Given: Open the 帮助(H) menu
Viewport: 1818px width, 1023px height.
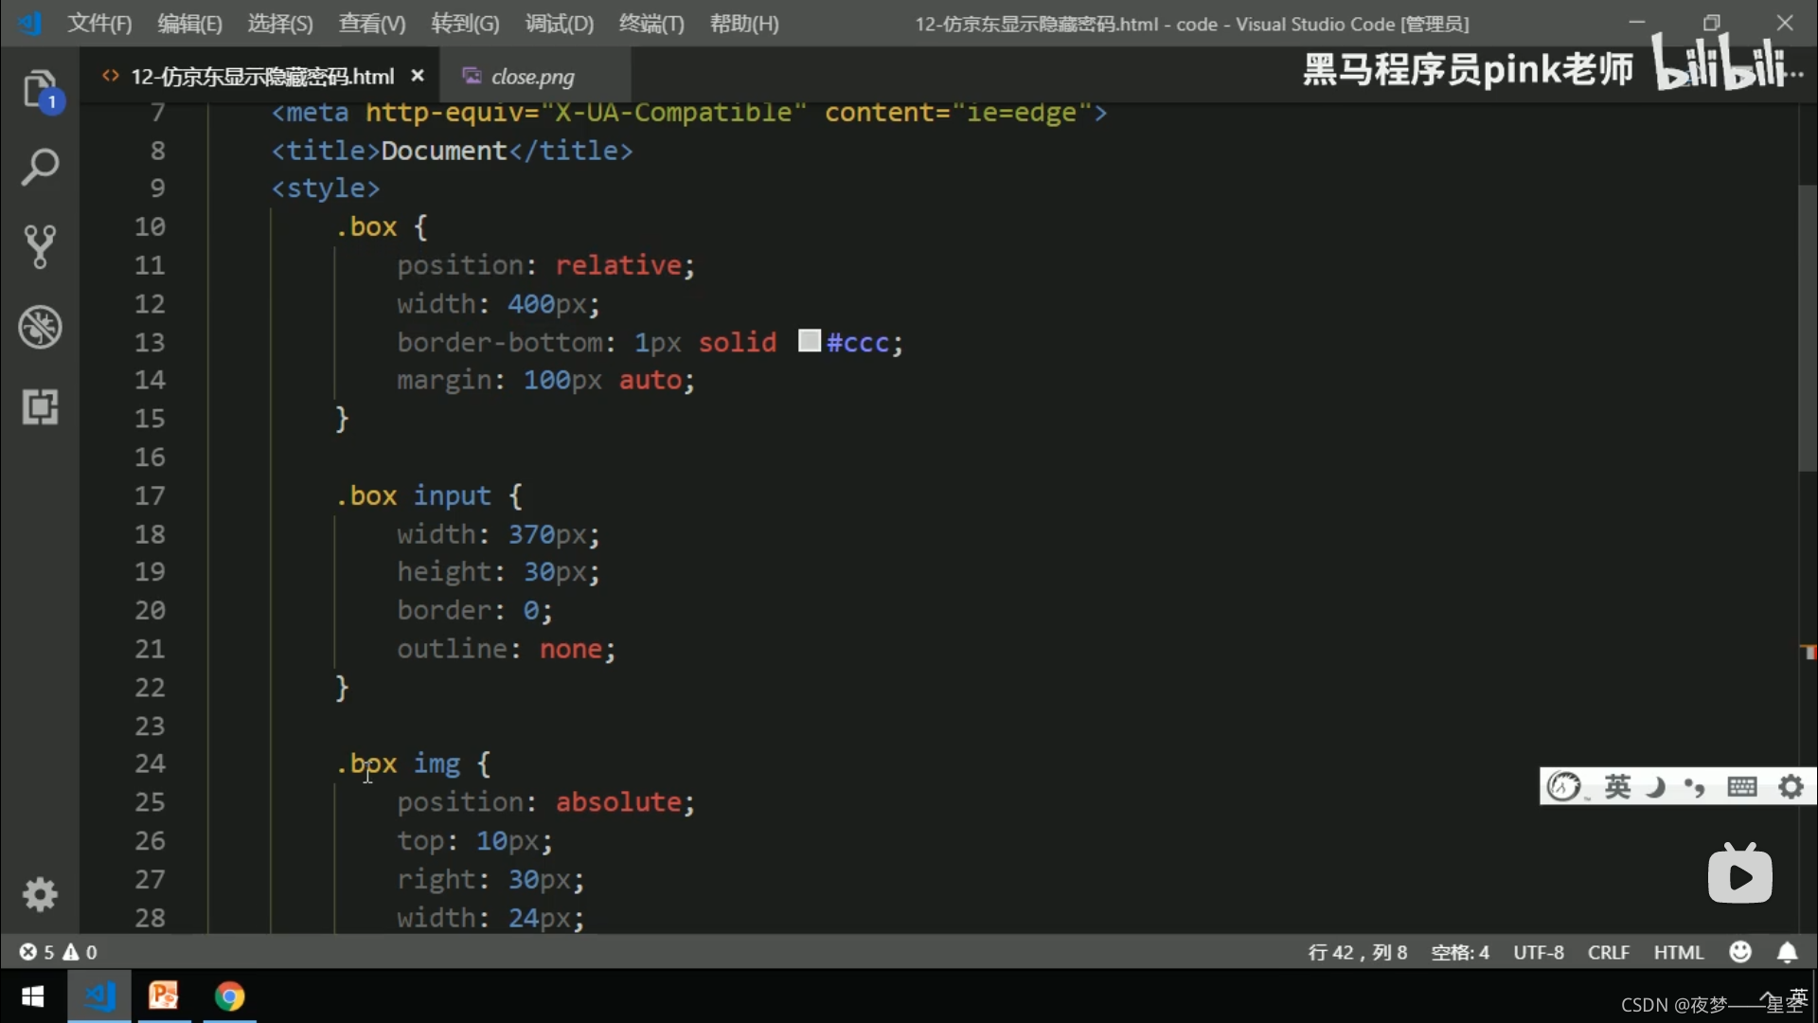Looking at the screenshot, I should [744, 24].
